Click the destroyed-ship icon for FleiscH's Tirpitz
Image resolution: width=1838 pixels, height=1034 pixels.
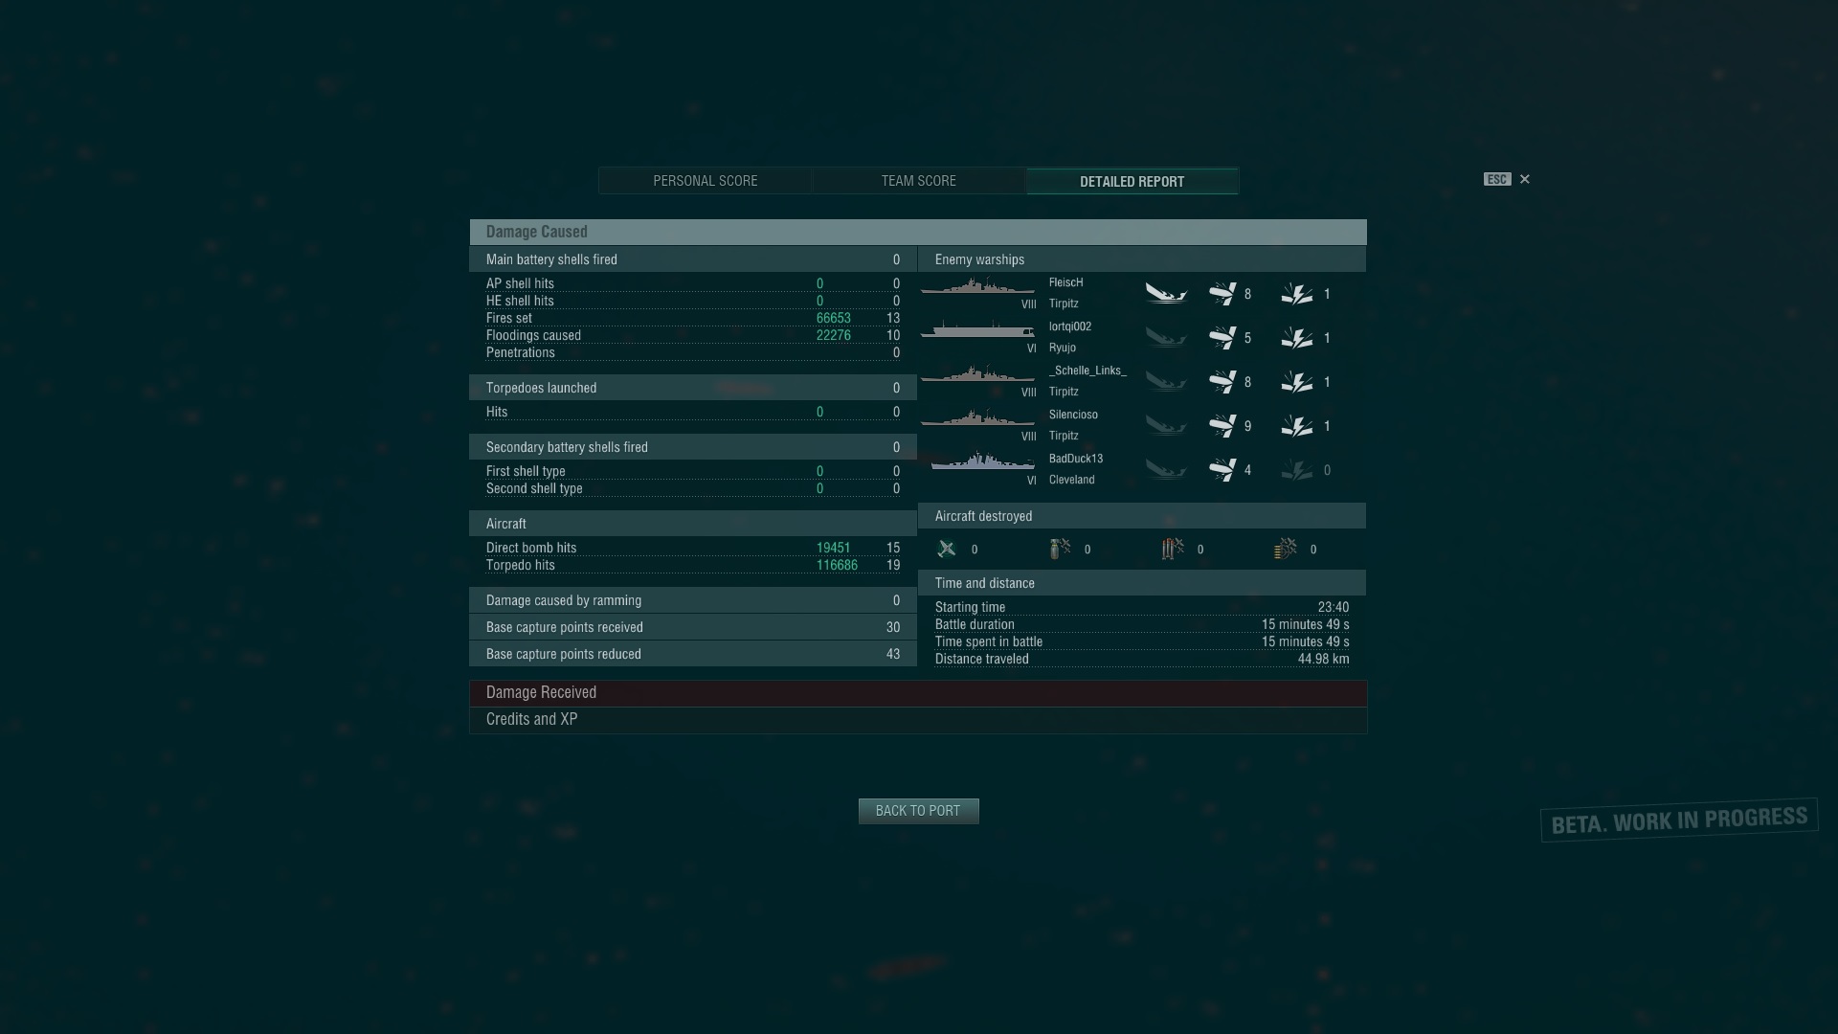[1166, 294]
